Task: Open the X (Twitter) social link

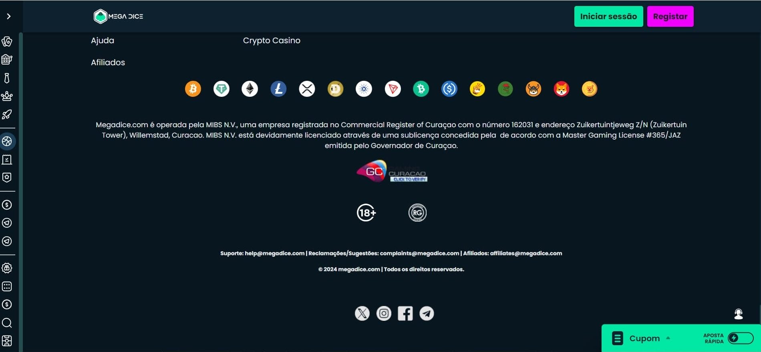Action: pos(362,313)
